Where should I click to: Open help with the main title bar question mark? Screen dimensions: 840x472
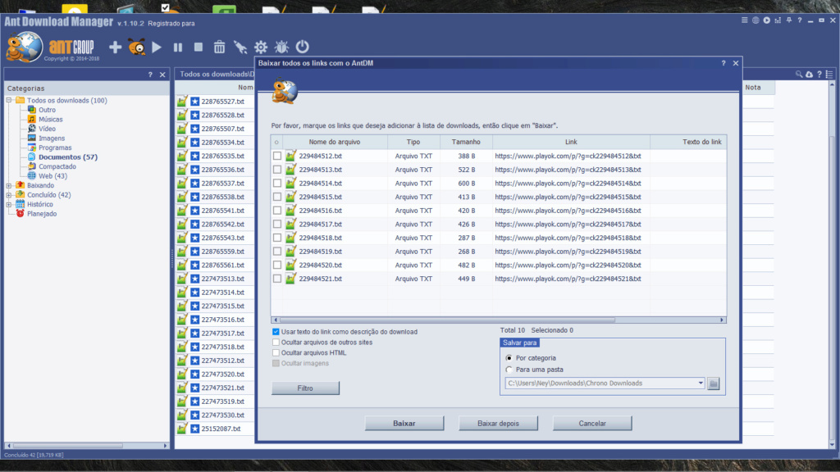(x=800, y=20)
